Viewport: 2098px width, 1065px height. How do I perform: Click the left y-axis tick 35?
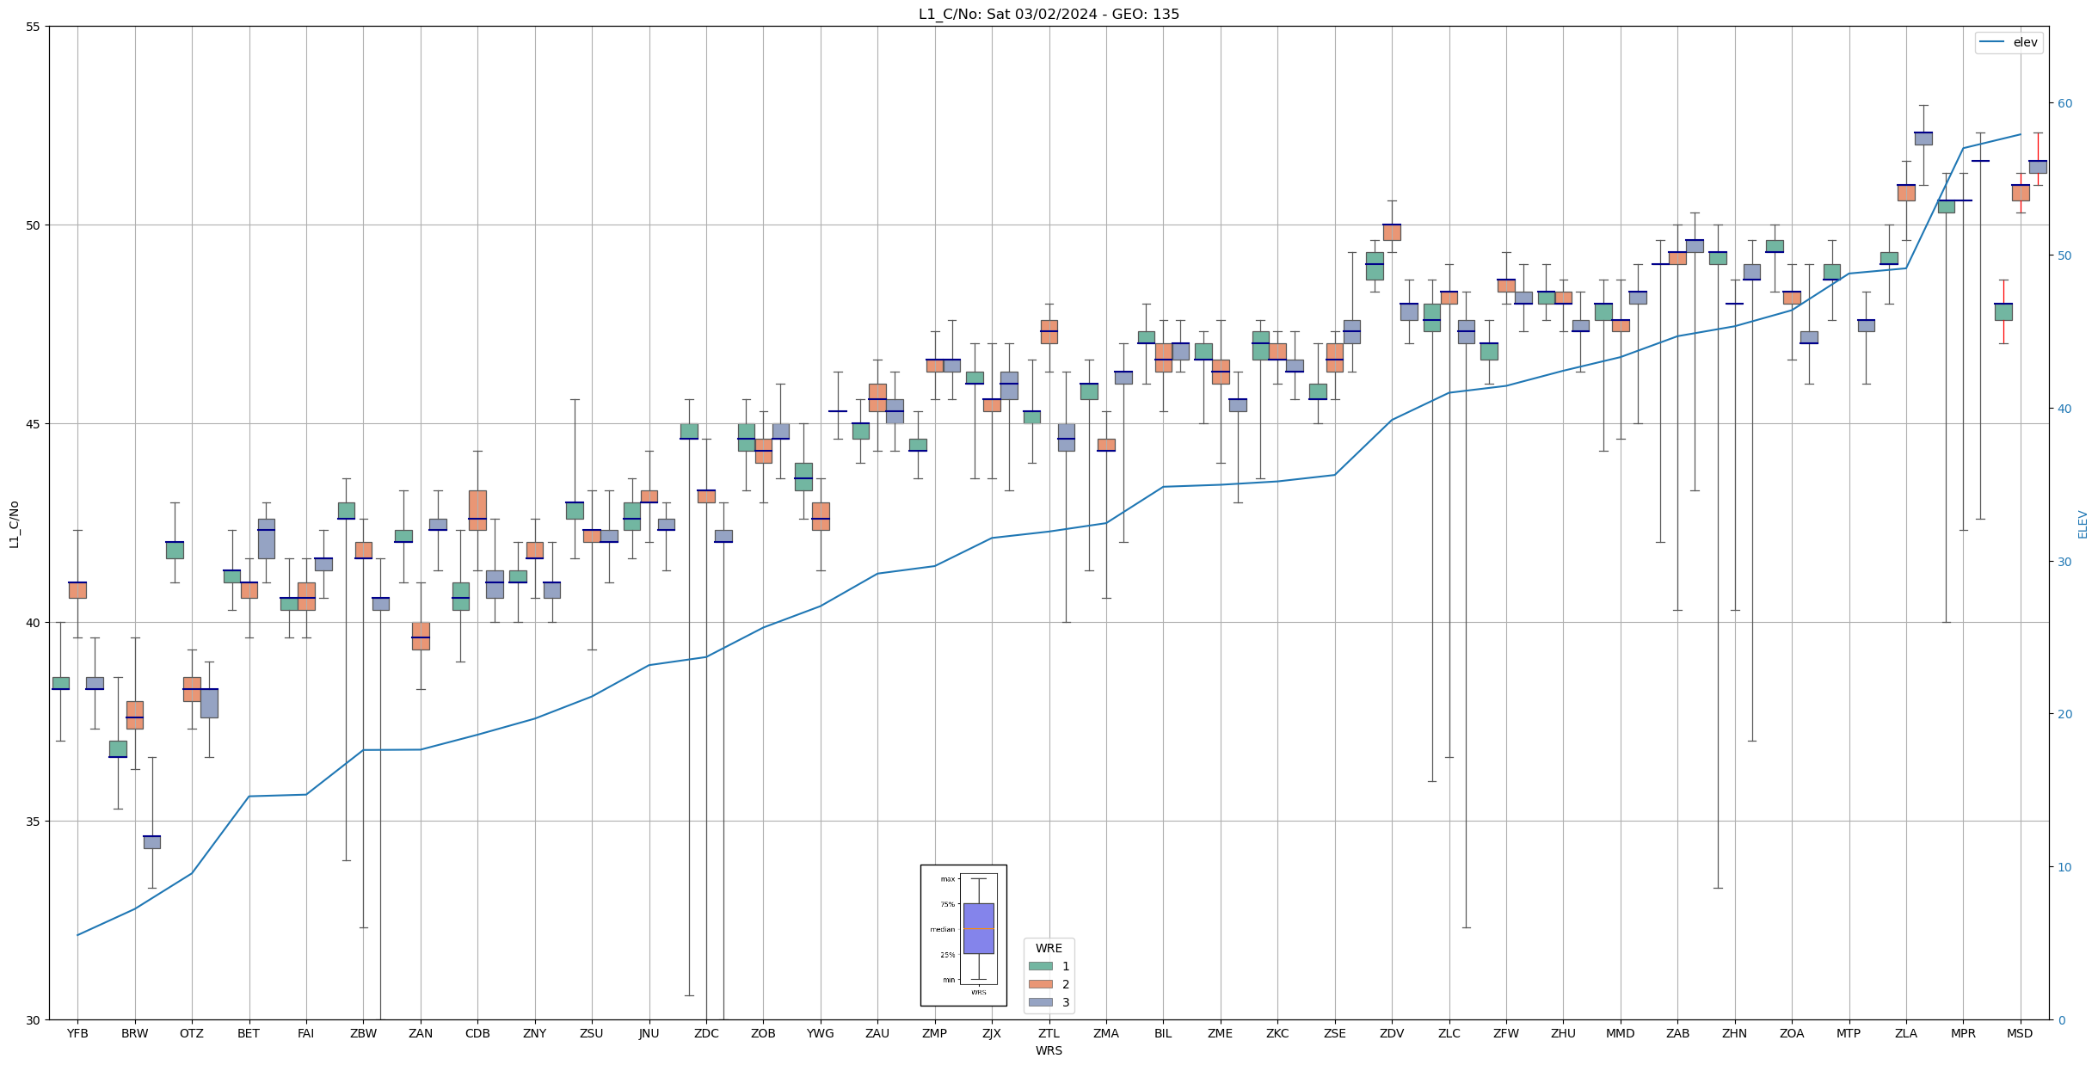34,822
